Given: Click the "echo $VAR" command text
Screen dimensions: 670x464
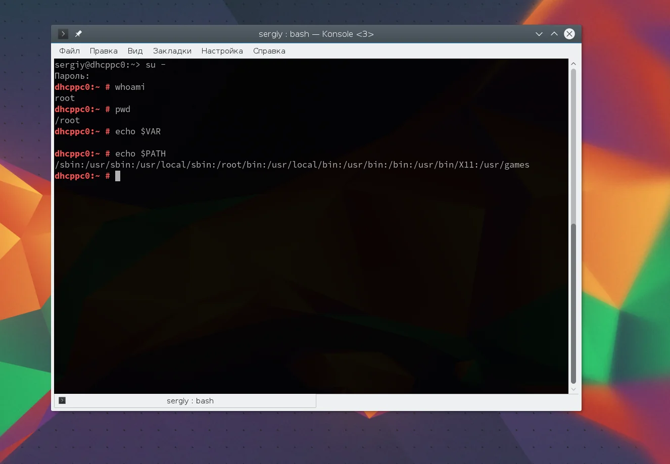Looking at the screenshot, I should [x=138, y=131].
